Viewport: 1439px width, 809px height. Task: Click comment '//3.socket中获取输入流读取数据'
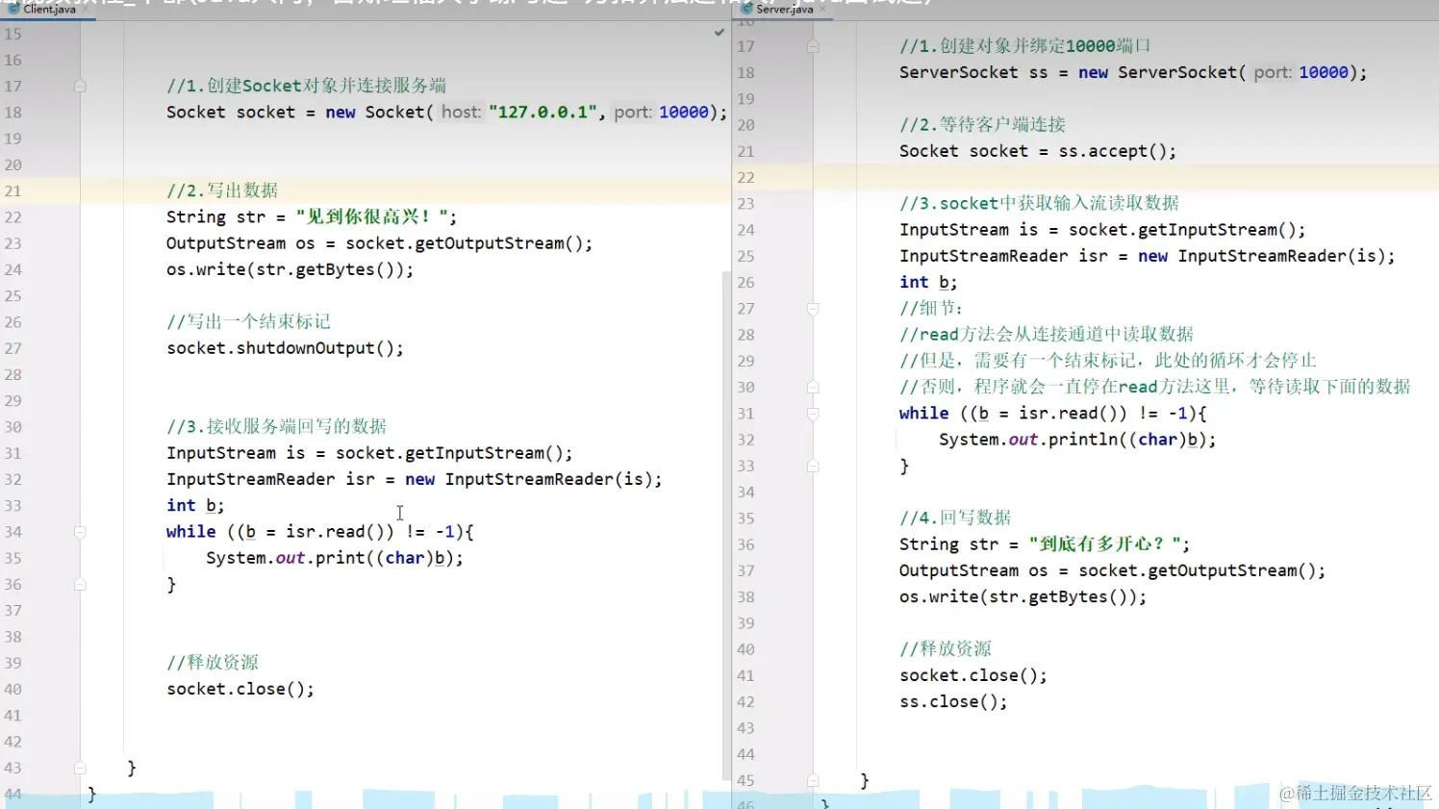1039,203
